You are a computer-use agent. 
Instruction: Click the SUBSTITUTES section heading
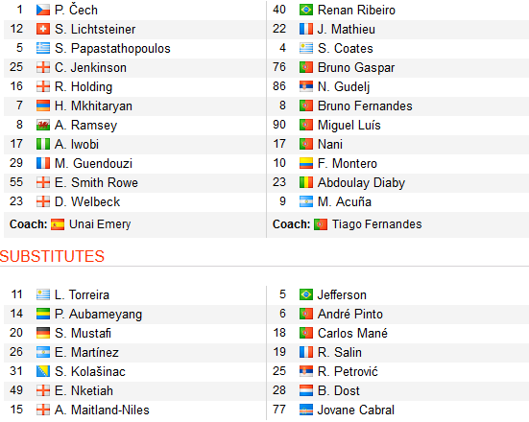pyautogui.click(x=52, y=256)
